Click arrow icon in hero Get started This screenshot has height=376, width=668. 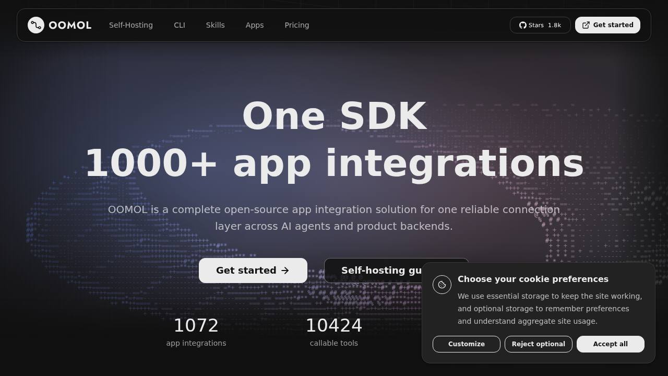pyautogui.click(x=285, y=271)
